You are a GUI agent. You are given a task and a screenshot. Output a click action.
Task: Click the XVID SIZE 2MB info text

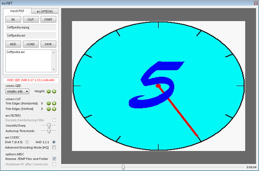coord(31,80)
